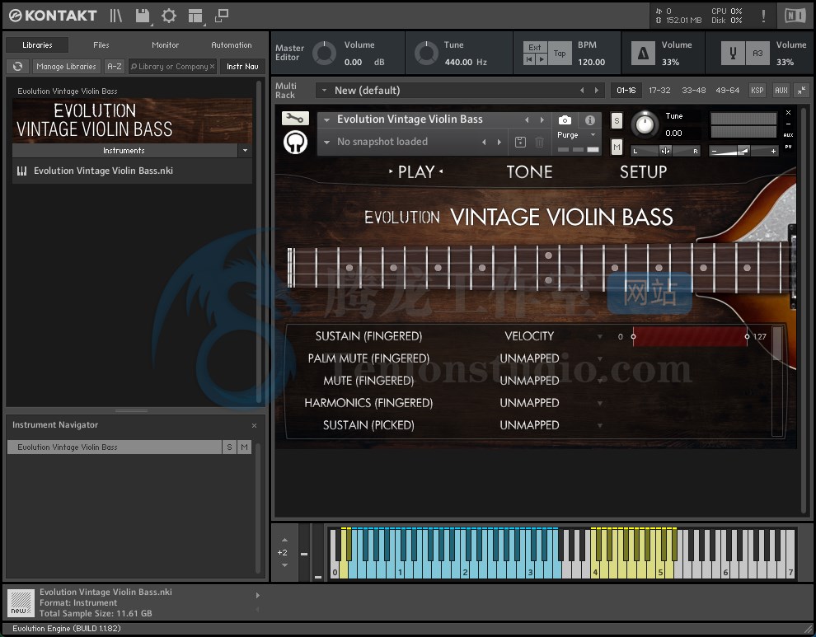Minimize rack view icon next to AUX
This screenshot has height=637, width=816.
point(801,90)
